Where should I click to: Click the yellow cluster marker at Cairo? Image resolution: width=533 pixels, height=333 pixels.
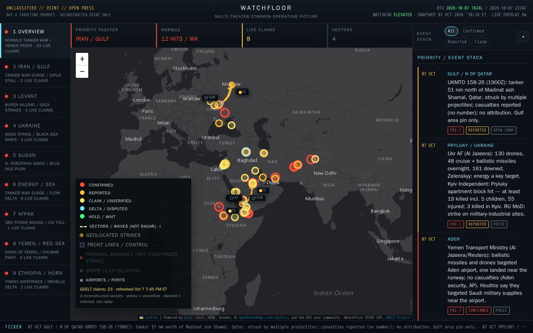coord(224,164)
